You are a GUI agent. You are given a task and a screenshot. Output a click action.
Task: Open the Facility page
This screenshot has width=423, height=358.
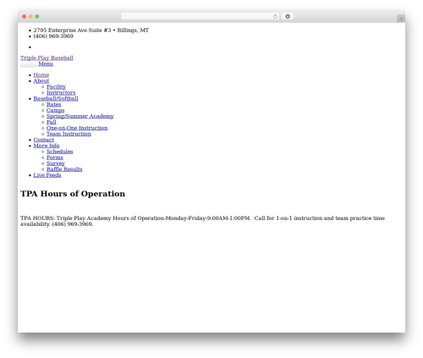click(x=56, y=86)
